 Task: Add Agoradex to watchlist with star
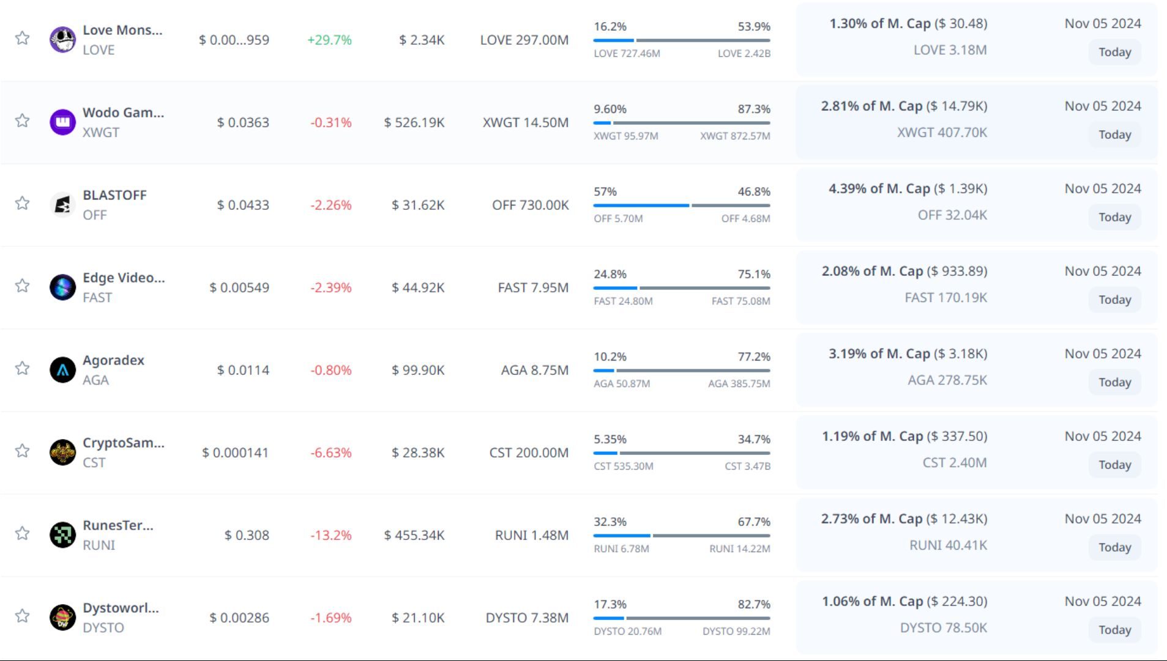pos(23,368)
